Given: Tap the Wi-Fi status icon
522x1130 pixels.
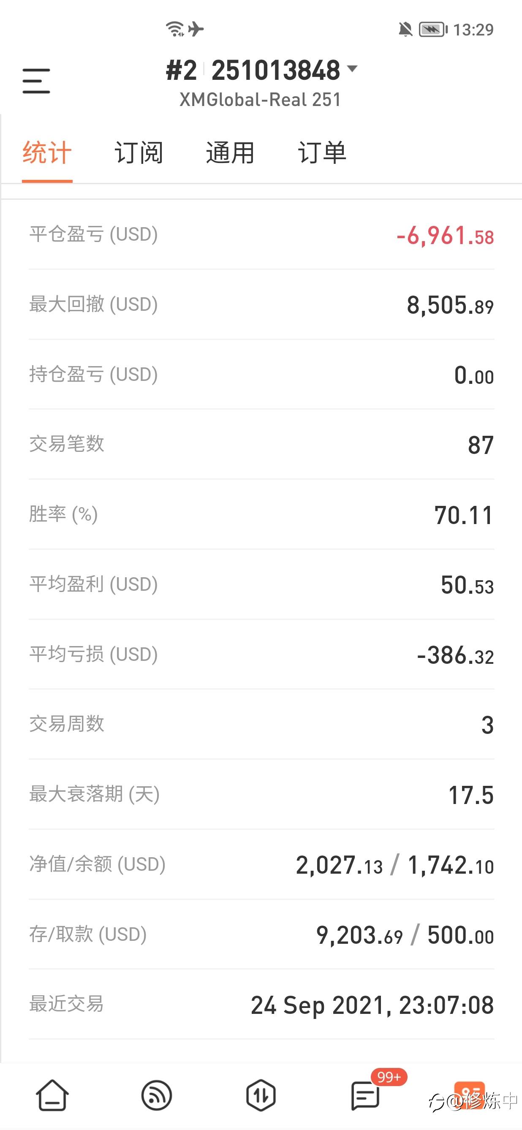Looking at the screenshot, I should coord(175,29).
